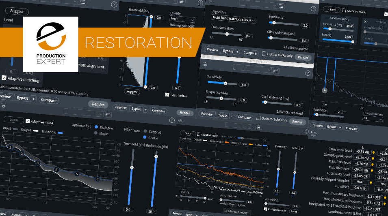This screenshot has width=388, height=216.
Task: Click the lips module icon above dialogue Learn button
Action: click(4, 106)
